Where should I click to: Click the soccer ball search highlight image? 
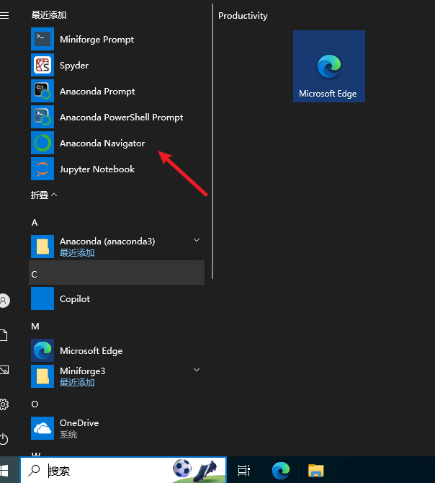click(x=182, y=468)
